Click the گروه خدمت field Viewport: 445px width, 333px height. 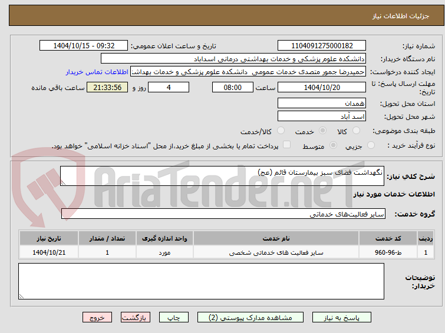pos(223,214)
